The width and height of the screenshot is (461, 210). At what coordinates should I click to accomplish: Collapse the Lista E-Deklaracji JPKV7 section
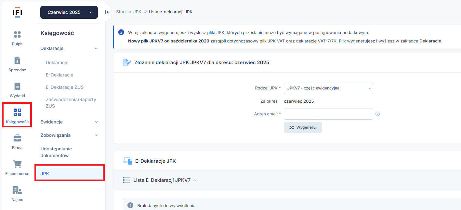[195, 180]
